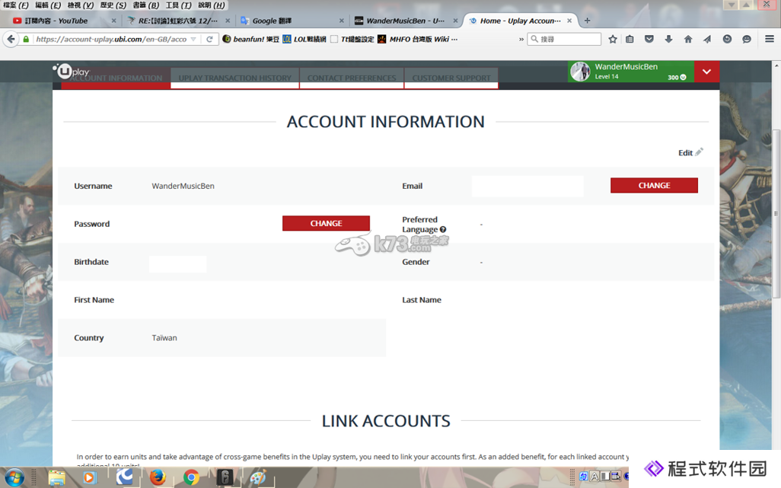Image resolution: width=781 pixels, height=488 pixels.
Task: Close the 訂閱內容 - YouTube tab
Action: (113, 21)
